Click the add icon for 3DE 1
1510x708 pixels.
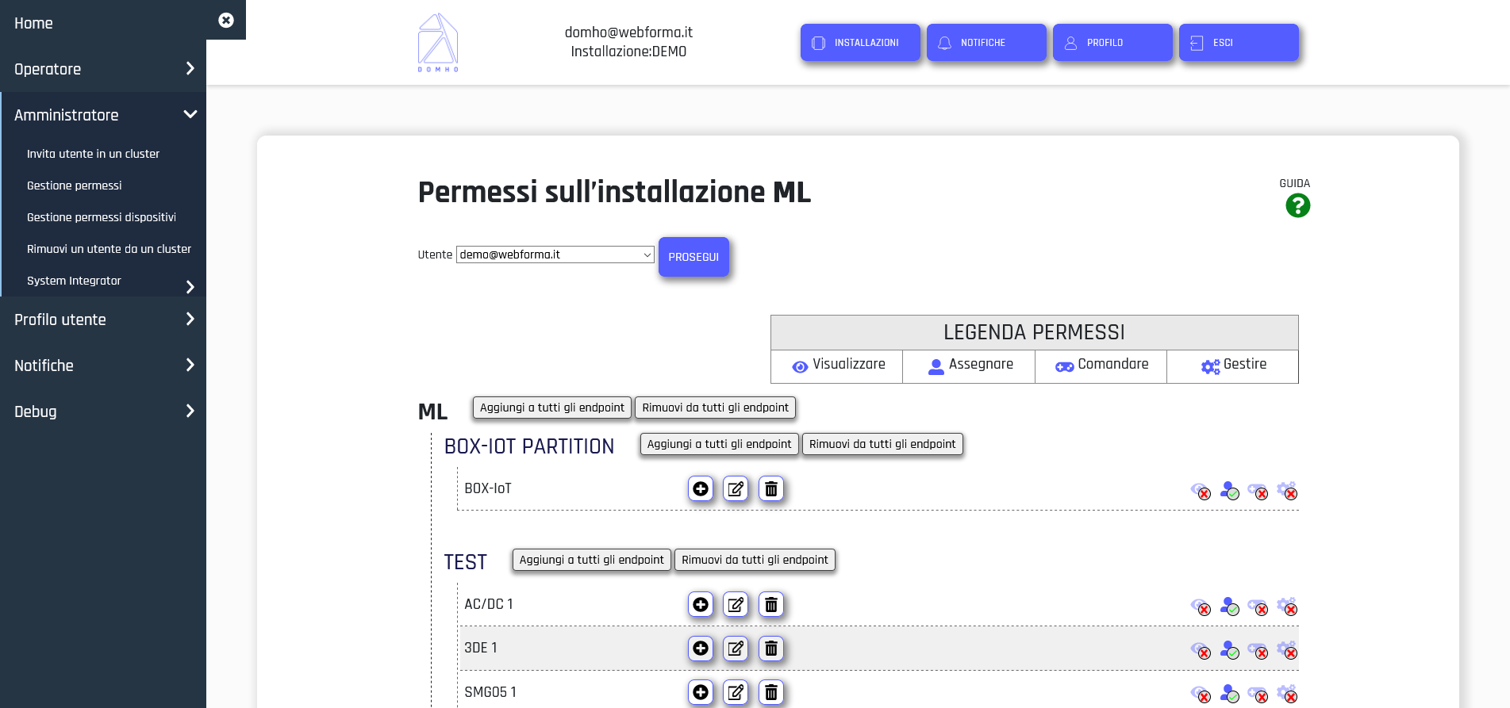click(x=701, y=649)
